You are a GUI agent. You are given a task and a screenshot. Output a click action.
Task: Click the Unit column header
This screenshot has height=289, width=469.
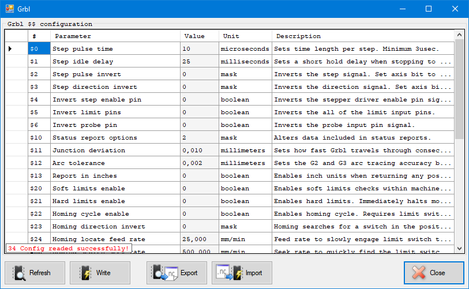(x=245, y=36)
